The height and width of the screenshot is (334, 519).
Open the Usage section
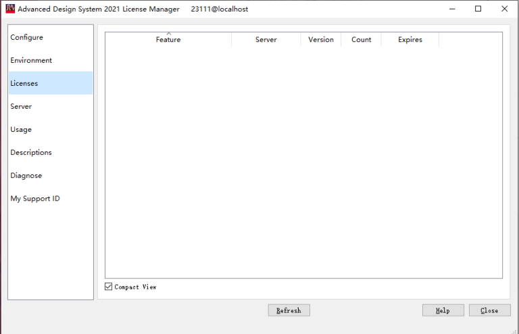tap(21, 129)
